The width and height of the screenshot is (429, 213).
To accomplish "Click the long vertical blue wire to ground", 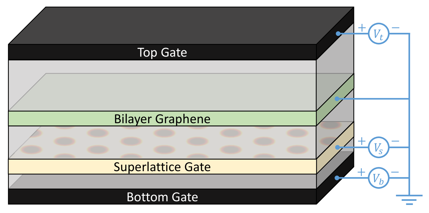I will pyautogui.click(x=409, y=116).
